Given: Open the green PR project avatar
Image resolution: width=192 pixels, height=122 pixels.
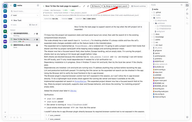Looking at the screenshot, I should tap(5, 31).
